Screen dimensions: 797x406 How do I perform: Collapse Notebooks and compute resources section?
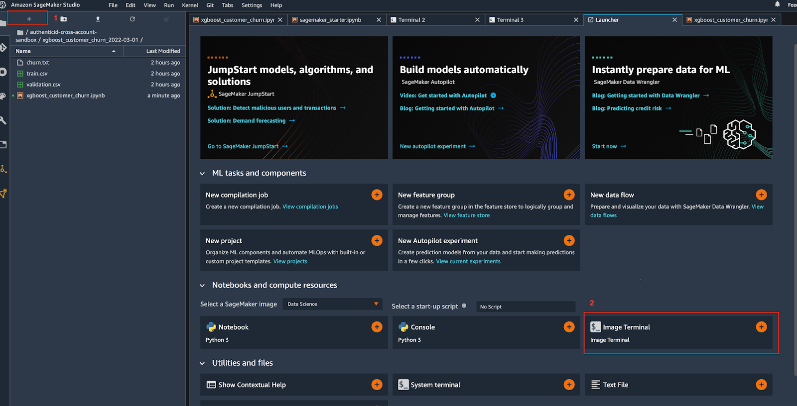[x=202, y=286]
